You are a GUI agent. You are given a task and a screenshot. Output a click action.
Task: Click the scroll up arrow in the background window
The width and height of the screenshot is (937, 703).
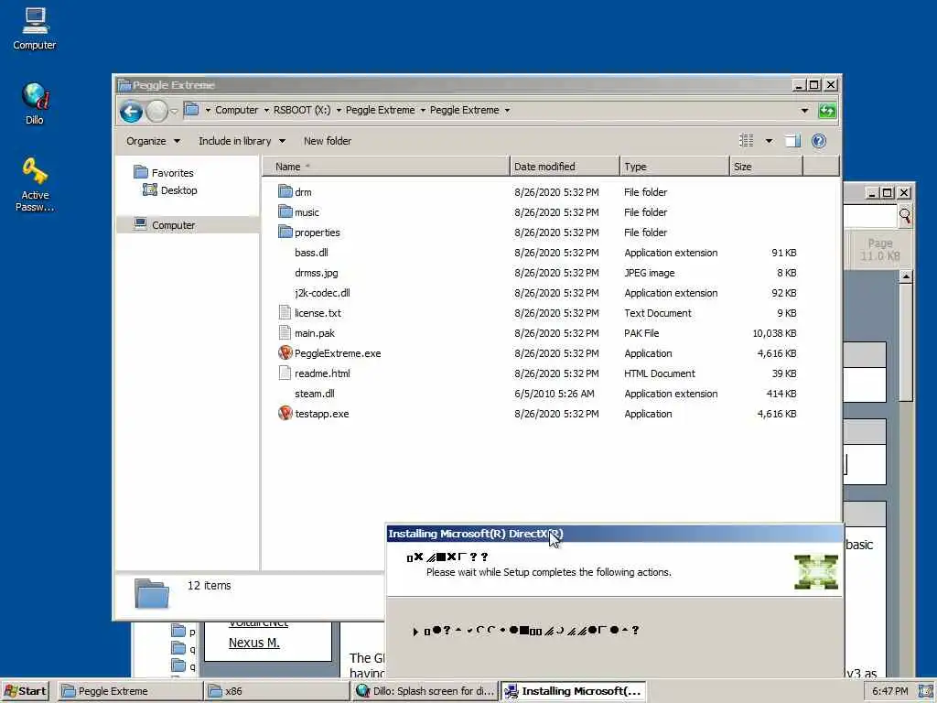pos(906,276)
